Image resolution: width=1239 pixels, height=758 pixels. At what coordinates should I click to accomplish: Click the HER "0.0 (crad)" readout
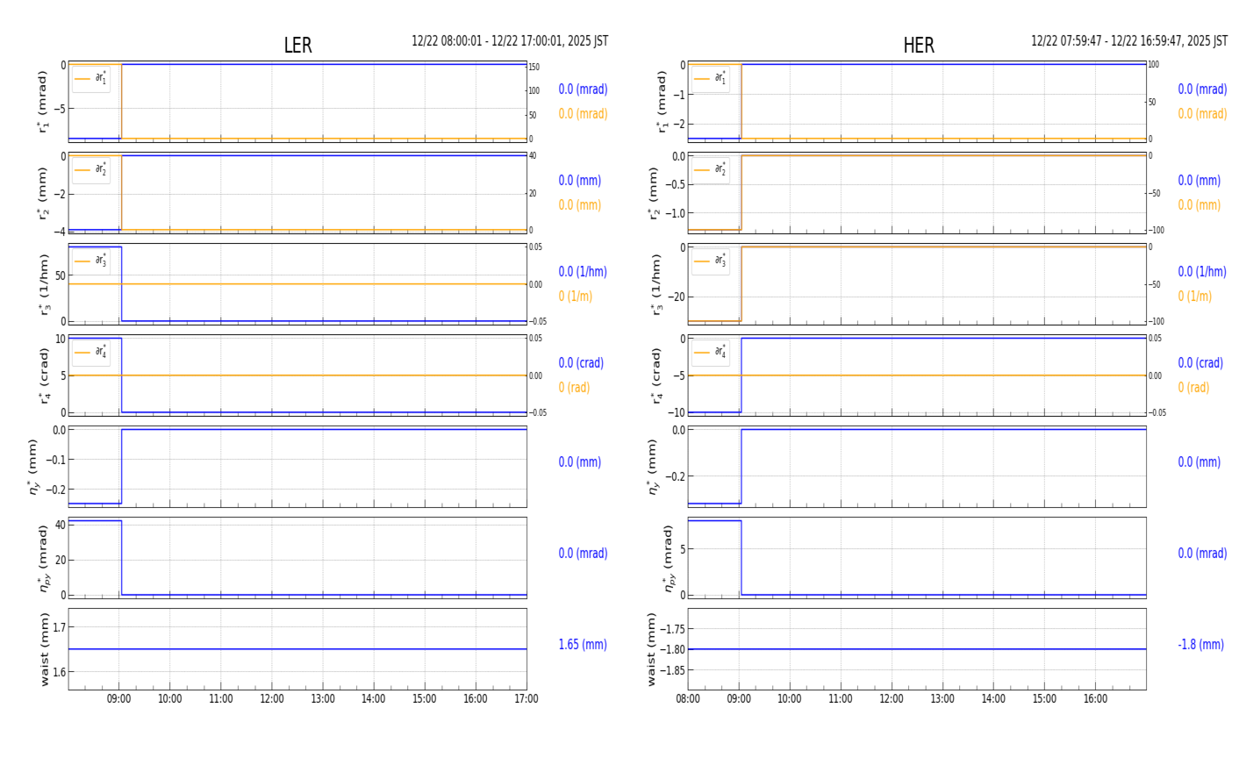coord(1201,363)
